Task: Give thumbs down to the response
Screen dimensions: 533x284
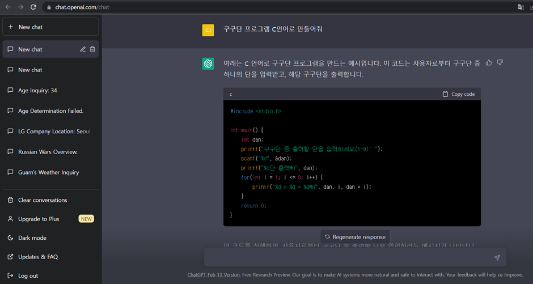Action: point(500,62)
